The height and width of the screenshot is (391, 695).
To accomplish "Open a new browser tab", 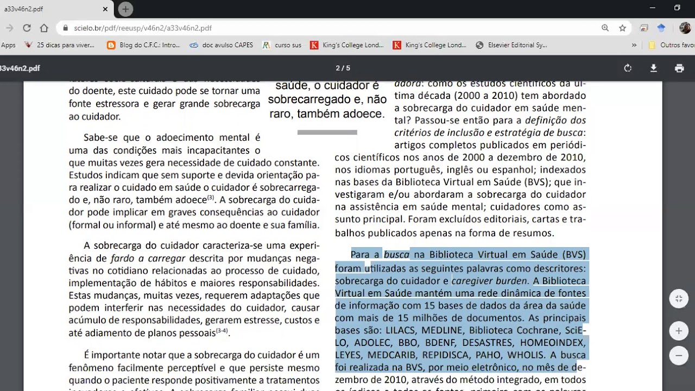I will (x=125, y=9).
